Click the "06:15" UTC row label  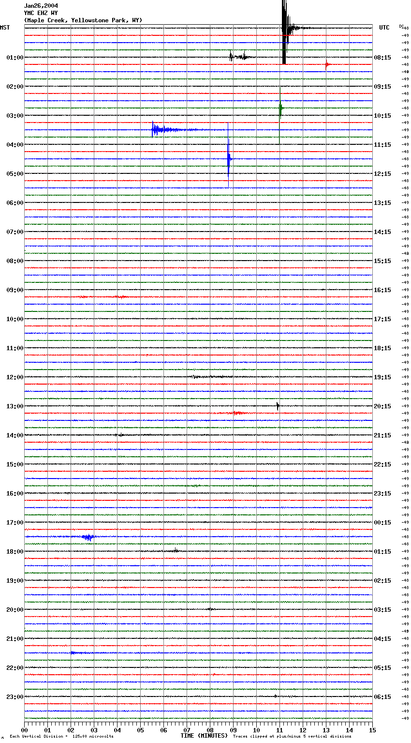(x=382, y=697)
